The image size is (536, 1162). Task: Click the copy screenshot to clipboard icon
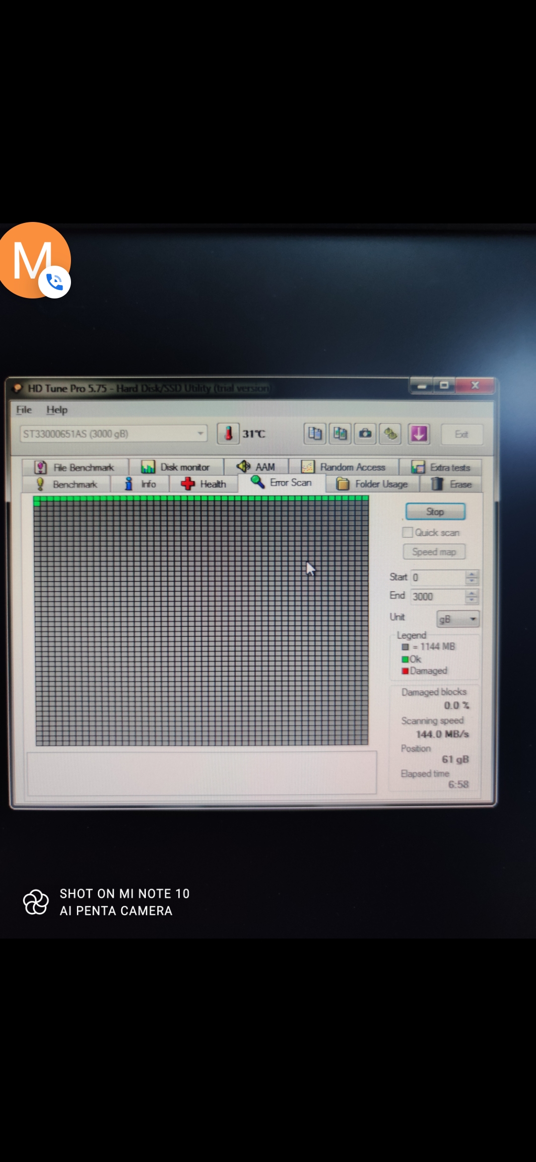pos(340,434)
